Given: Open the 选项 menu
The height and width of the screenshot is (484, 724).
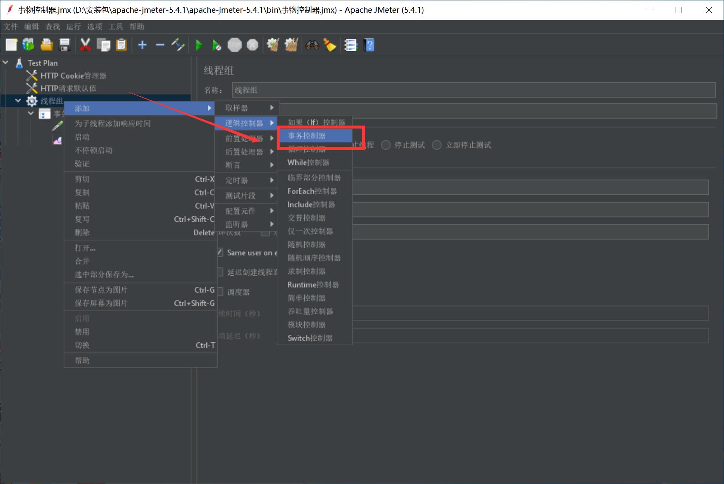Looking at the screenshot, I should [95, 27].
